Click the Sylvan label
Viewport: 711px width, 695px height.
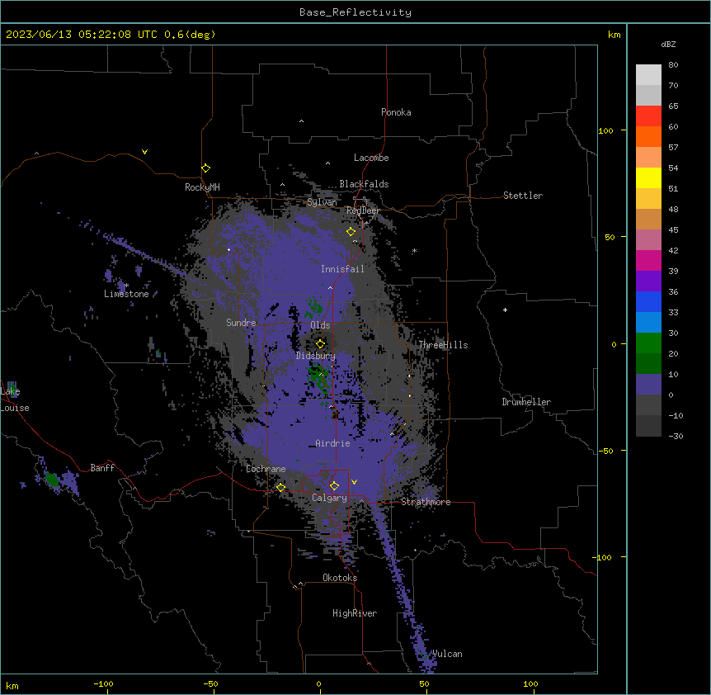point(322,202)
